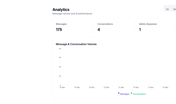
Task: Click the 24 Mar axis label
Action: click(x=136, y=87)
